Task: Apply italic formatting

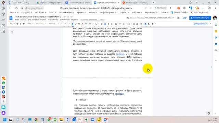Action: click(76, 24)
